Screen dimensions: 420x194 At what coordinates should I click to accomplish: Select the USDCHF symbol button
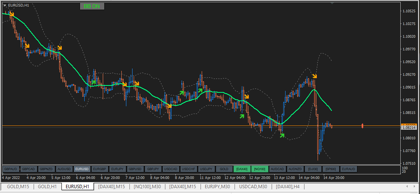coord(189,169)
